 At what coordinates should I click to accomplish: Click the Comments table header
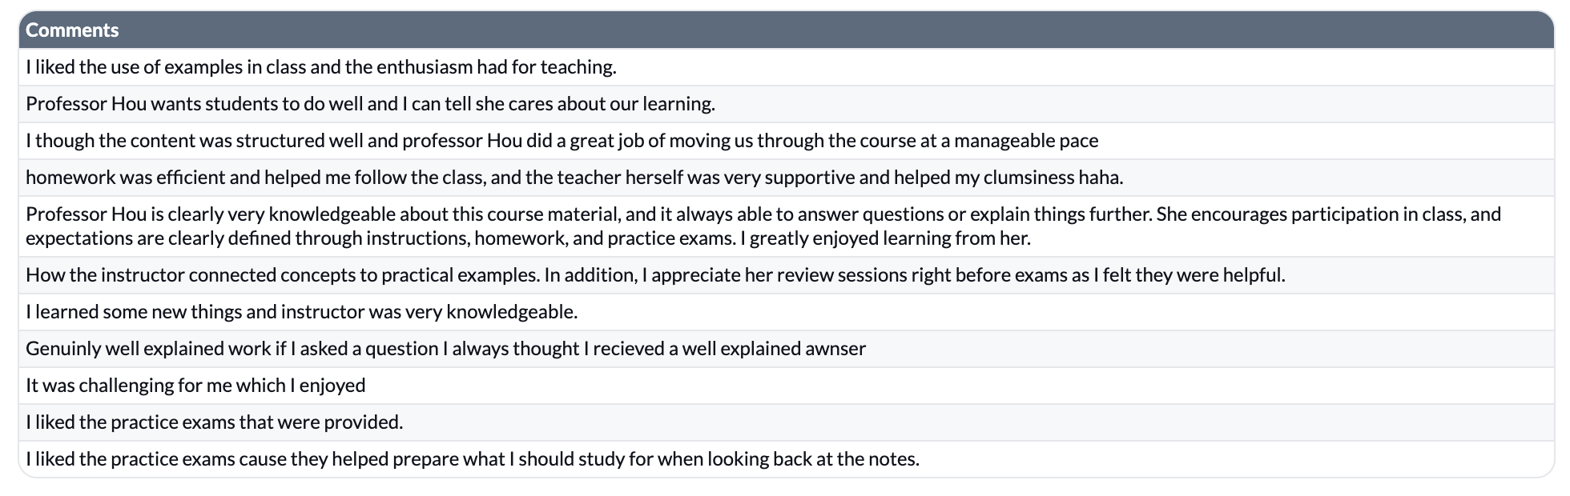pos(786,30)
